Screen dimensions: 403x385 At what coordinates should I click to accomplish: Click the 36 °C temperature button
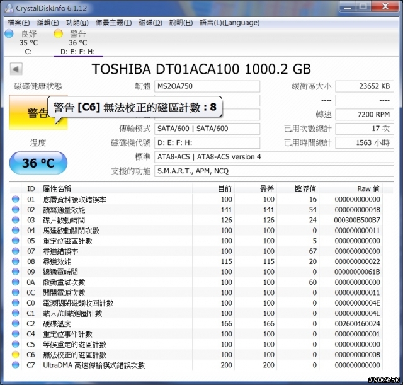(x=38, y=163)
